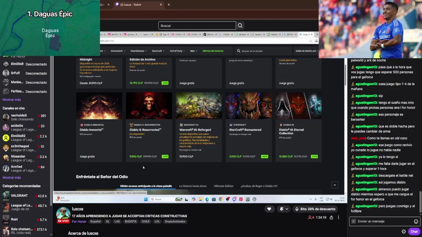422x237 pixels.
Task: Open acido0o live channel
Action: pyautogui.click(x=26, y=128)
